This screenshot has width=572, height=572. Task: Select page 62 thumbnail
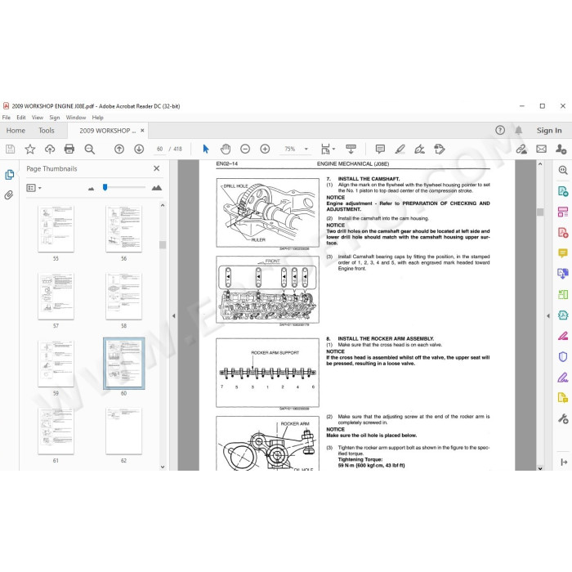(x=123, y=431)
